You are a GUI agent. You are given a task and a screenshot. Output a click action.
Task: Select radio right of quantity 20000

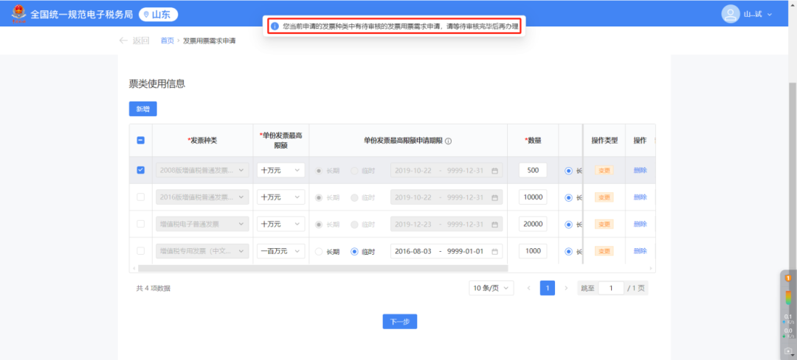[x=568, y=224]
